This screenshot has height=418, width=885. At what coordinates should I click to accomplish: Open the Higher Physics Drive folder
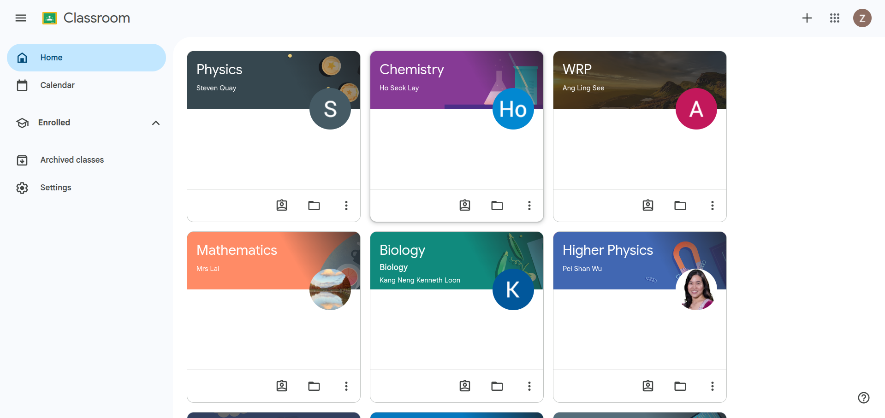point(680,386)
